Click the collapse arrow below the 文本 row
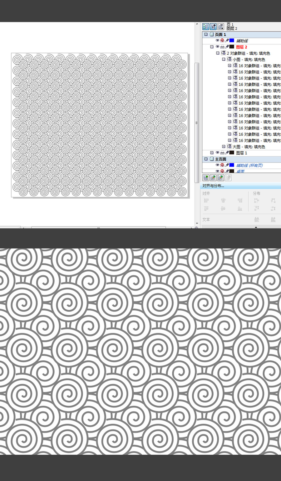 click(256, 227)
